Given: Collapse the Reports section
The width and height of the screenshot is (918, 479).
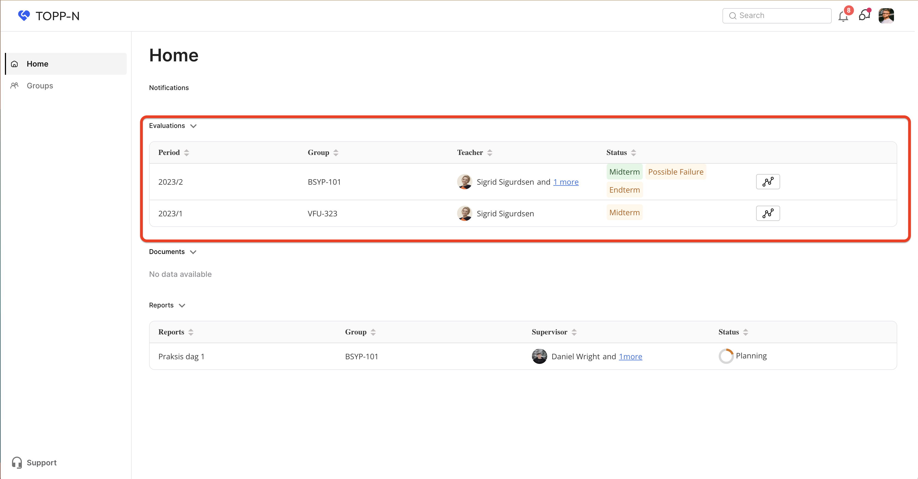Looking at the screenshot, I should (x=182, y=306).
